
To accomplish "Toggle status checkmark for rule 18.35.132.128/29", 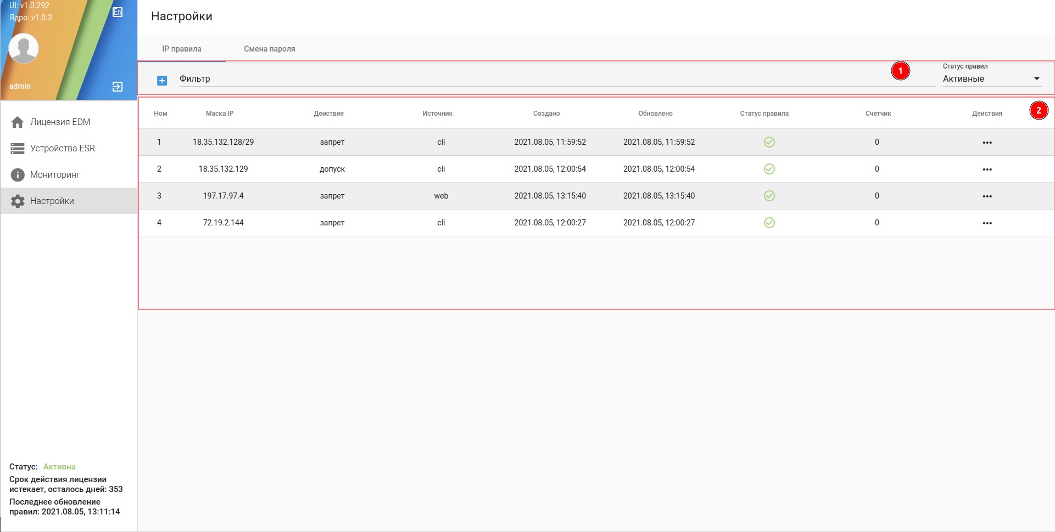I will (769, 142).
